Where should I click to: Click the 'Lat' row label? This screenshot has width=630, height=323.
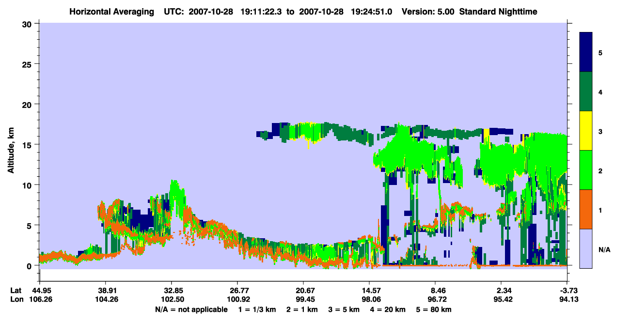pos(16,291)
